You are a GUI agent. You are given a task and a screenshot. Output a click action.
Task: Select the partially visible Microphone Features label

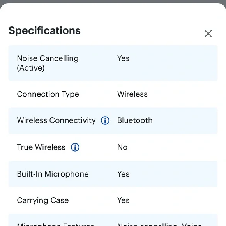[x=55, y=224]
